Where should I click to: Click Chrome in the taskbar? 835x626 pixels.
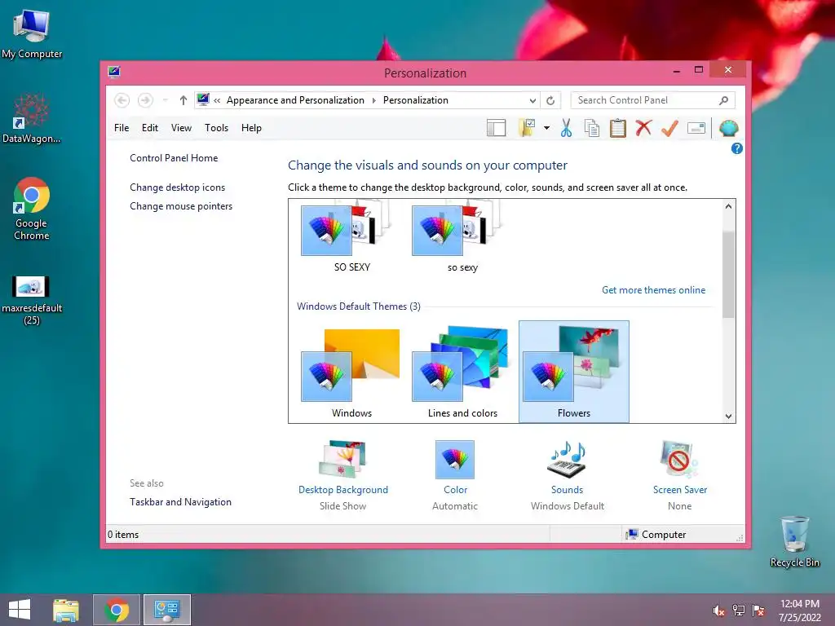pyautogui.click(x=117, y=610)
